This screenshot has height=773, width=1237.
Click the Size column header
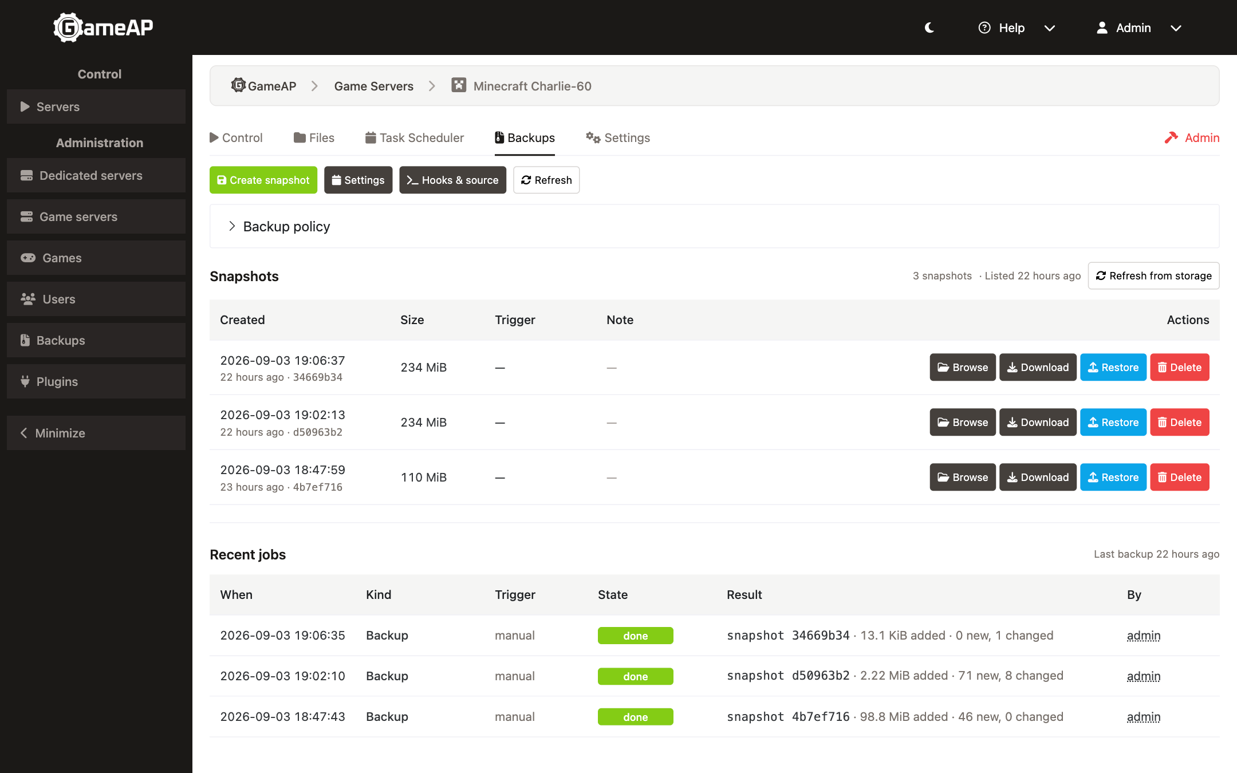coord(412,320)
